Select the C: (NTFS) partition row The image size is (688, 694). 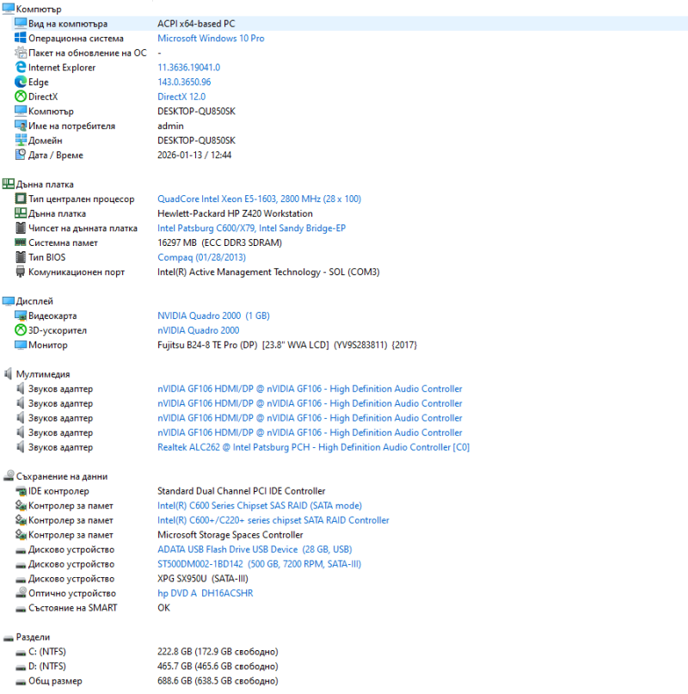click(47, 652)
